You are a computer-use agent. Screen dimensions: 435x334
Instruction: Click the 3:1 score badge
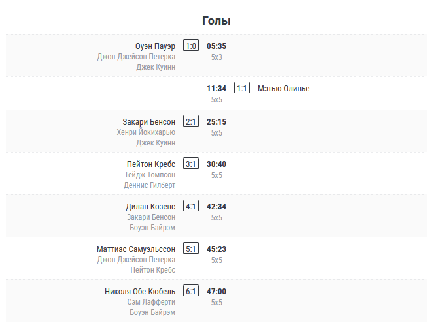coord(191,164)
